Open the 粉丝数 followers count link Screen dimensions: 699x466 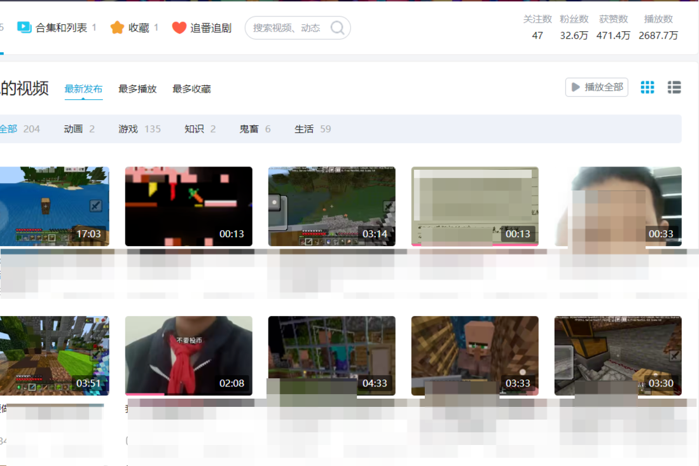(574, 27)
